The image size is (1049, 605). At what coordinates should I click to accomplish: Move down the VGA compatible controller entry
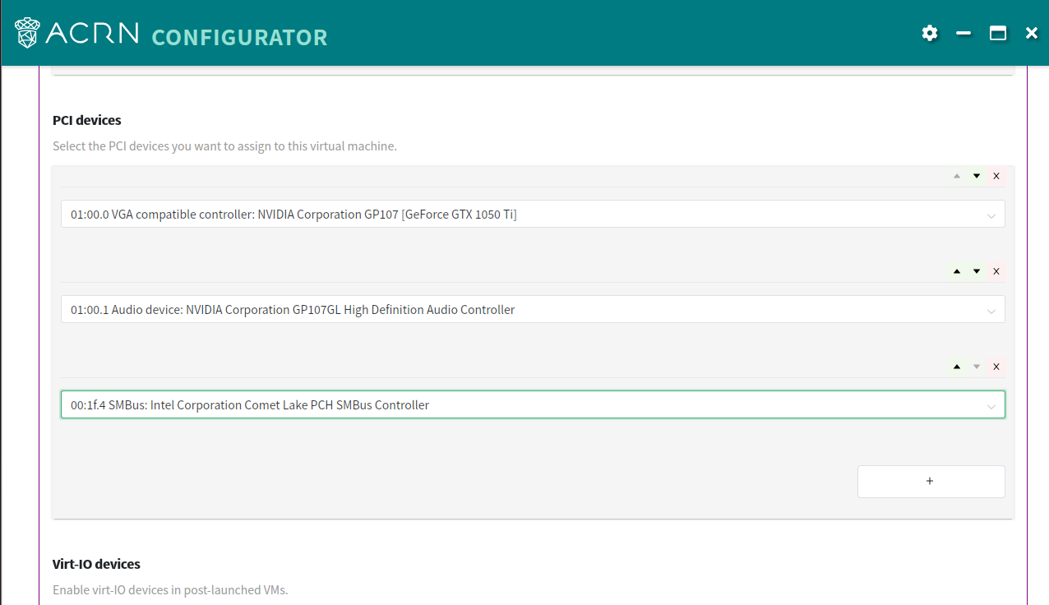tap(977, 176)
